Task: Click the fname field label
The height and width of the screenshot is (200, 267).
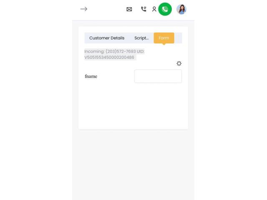Action: (x=91, y=76)
